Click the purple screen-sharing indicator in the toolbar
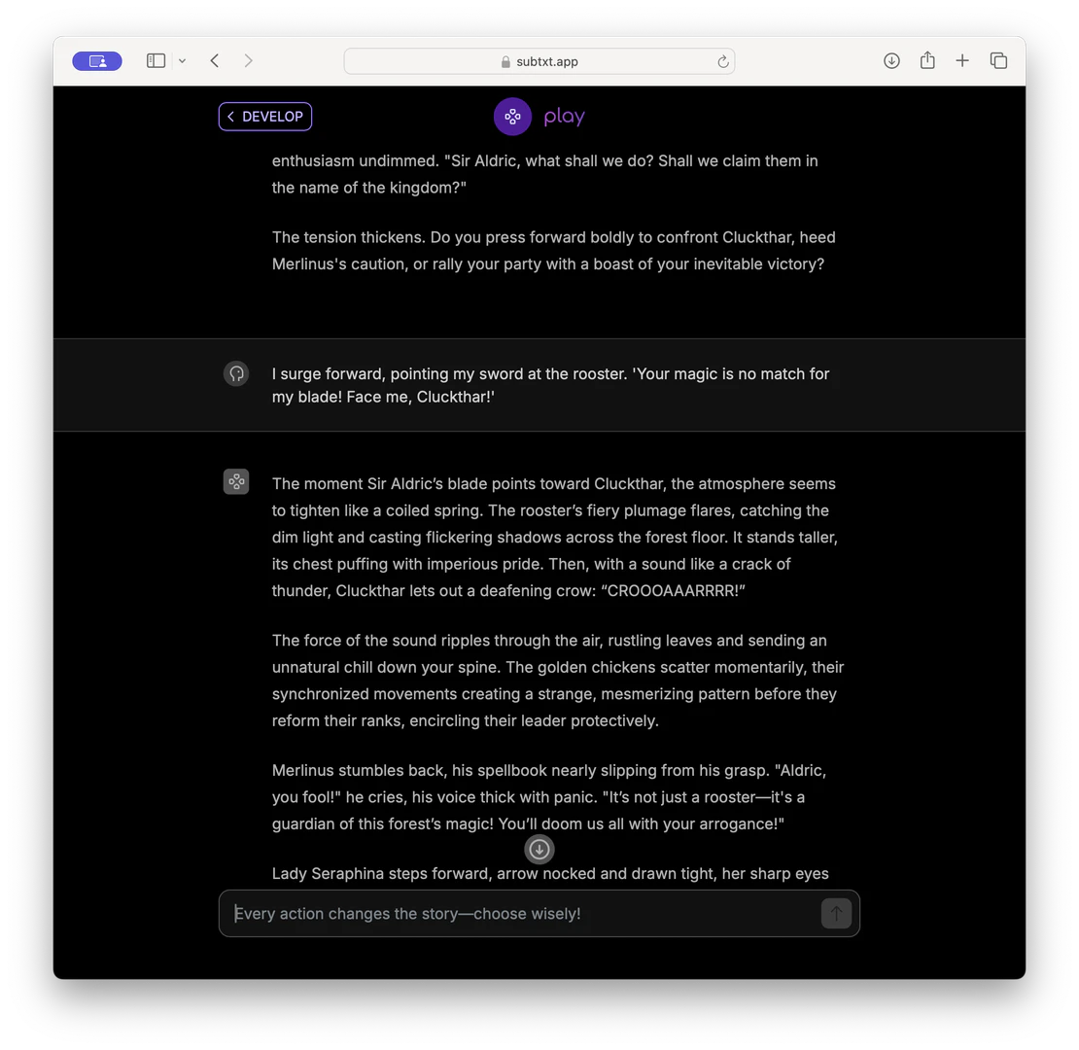Image resolution: width=1079 pixels, height=1050 pixels. tap(97, 61)
